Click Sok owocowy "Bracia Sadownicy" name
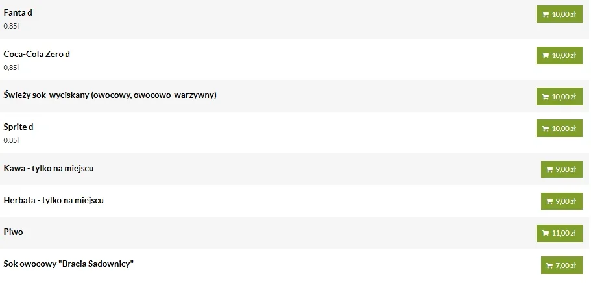 point(68,264)
